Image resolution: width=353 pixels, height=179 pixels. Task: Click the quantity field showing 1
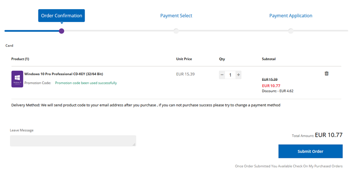coord(230,75)
